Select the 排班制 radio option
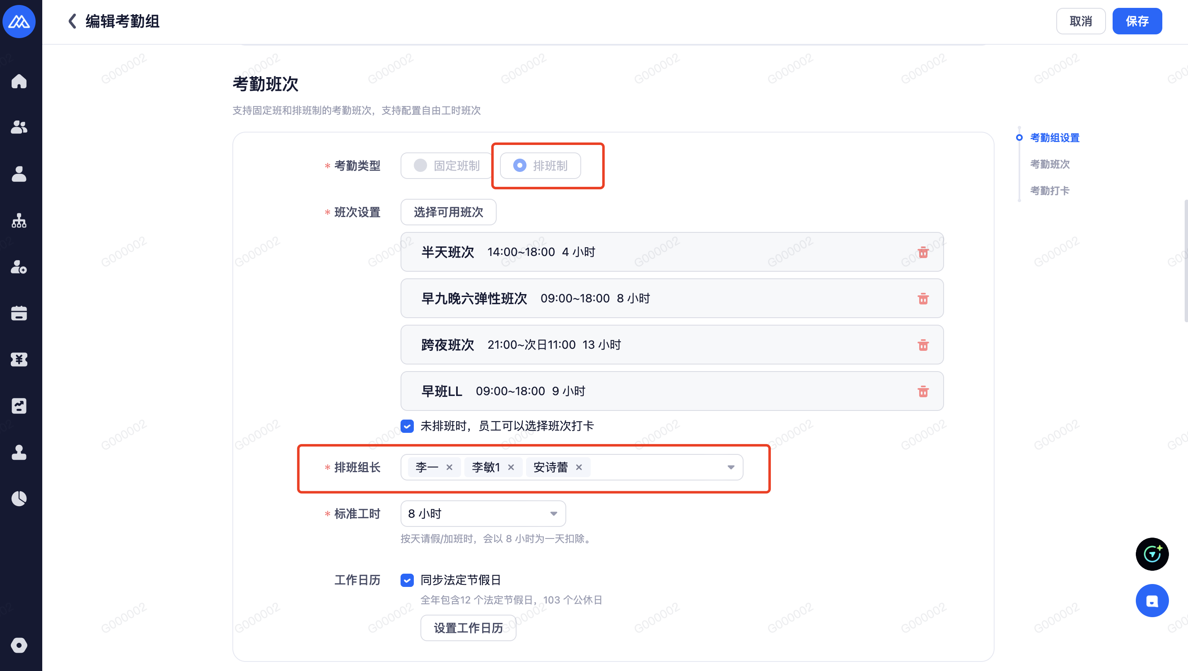Viewport: 1188px width, 671px height. pos(540,166)
